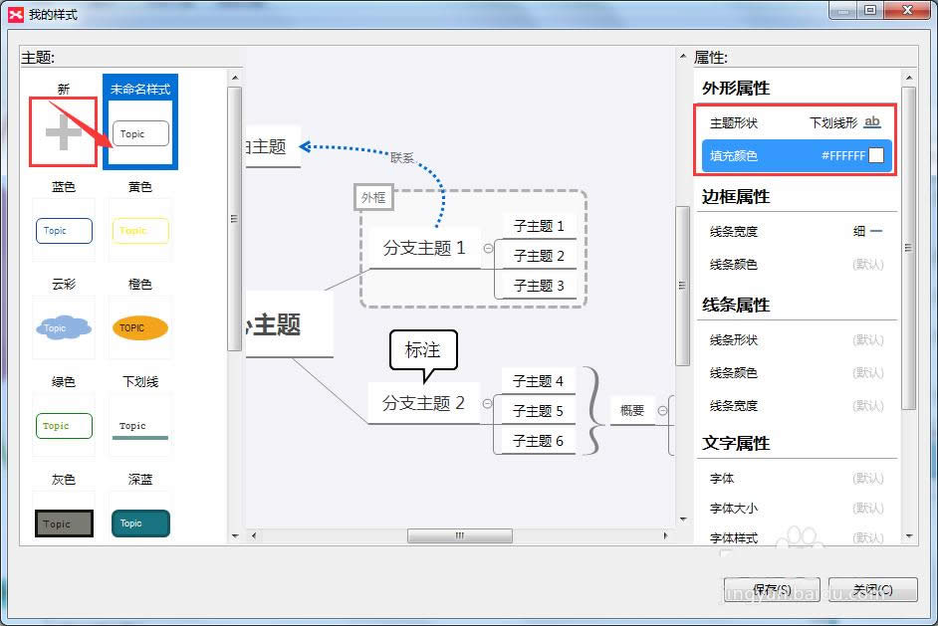Select the 橙色 orange TOPIC style

pos(139,327)
